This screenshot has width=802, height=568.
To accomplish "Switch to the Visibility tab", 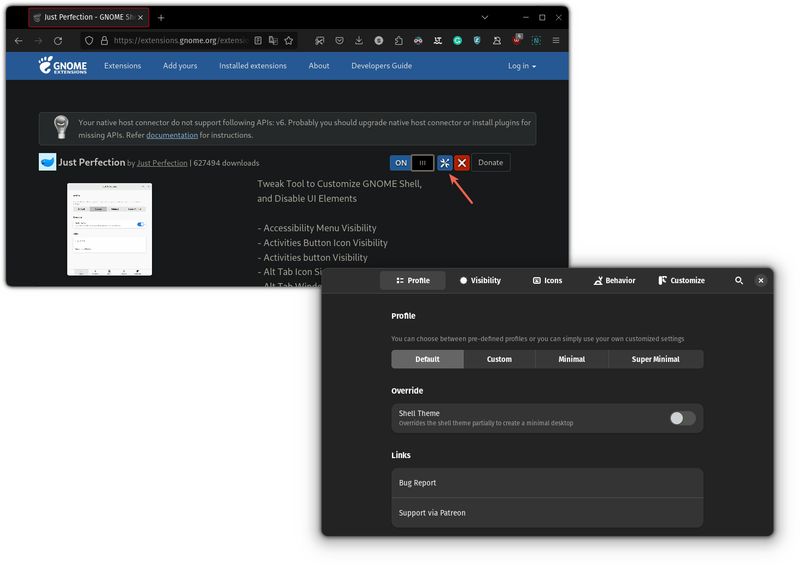I will click(481, 280).
